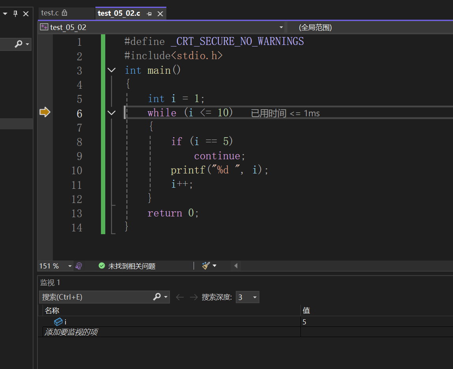
Task: Click the i++; statement on line 11
Action: coord(182,184)
